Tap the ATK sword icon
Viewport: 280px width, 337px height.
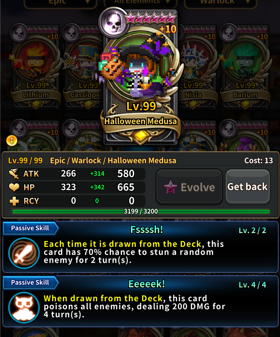(x=14, y=174)
